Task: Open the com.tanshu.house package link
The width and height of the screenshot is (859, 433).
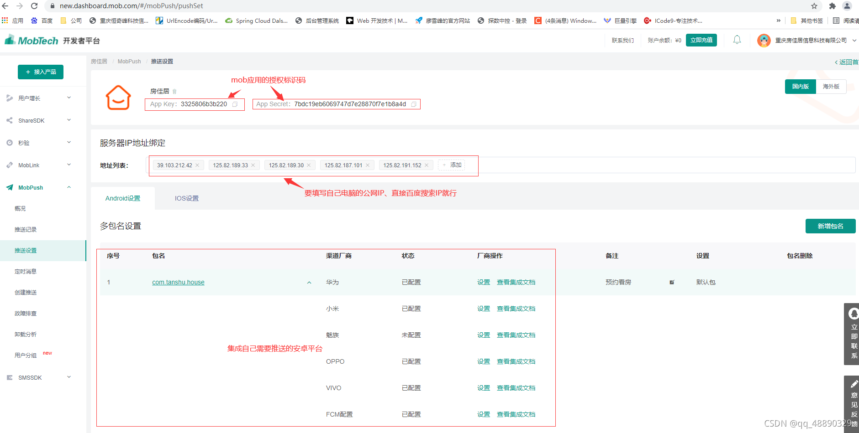Action: 178,283
